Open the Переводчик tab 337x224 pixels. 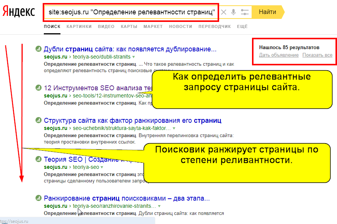(x=215, y=26)
